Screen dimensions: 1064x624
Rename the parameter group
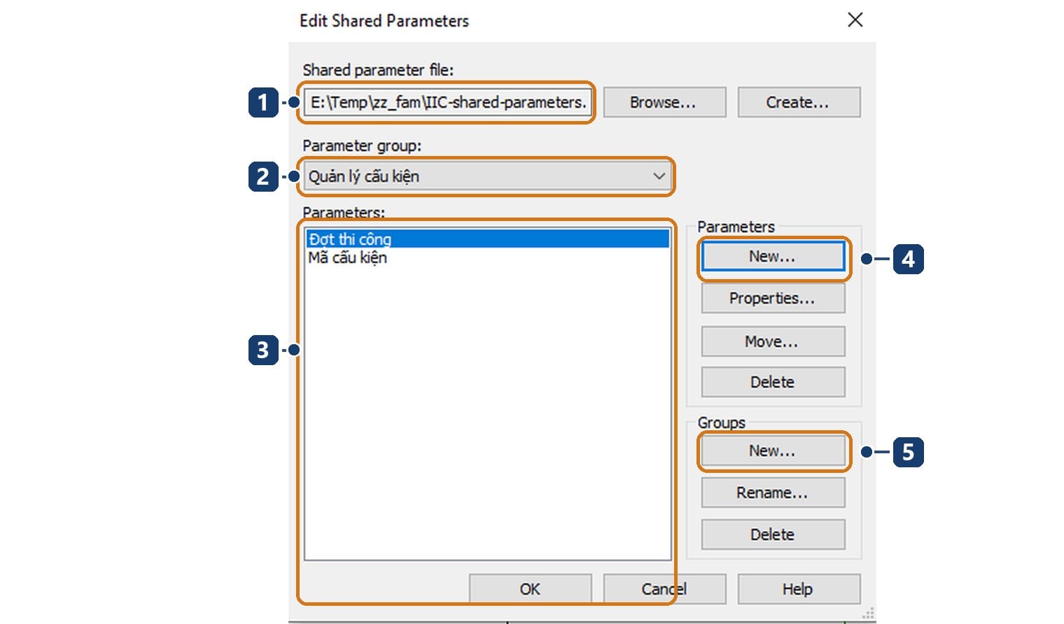click(773, 492)
